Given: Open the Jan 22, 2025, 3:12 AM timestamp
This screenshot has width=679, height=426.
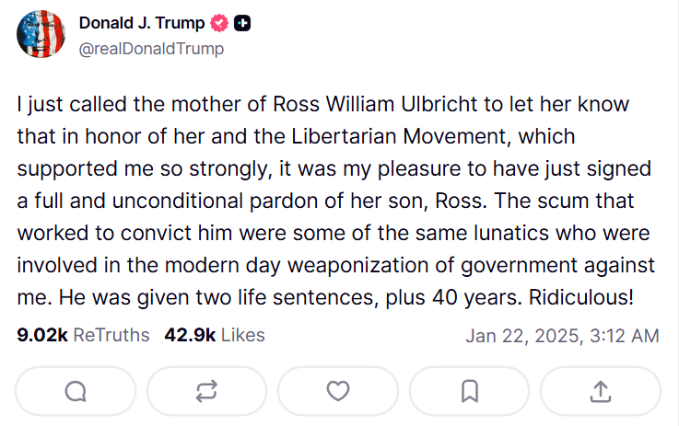Looking at the screenshot, I should (562, 336).
